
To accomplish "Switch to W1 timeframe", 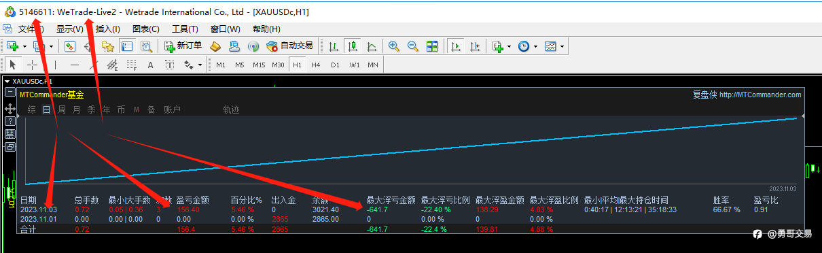I will coord(355,65).
